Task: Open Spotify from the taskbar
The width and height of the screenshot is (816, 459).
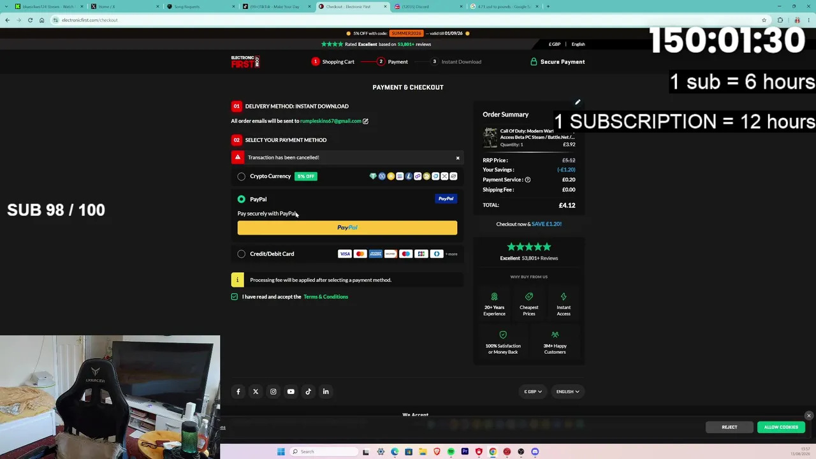Action: (451, 452)
